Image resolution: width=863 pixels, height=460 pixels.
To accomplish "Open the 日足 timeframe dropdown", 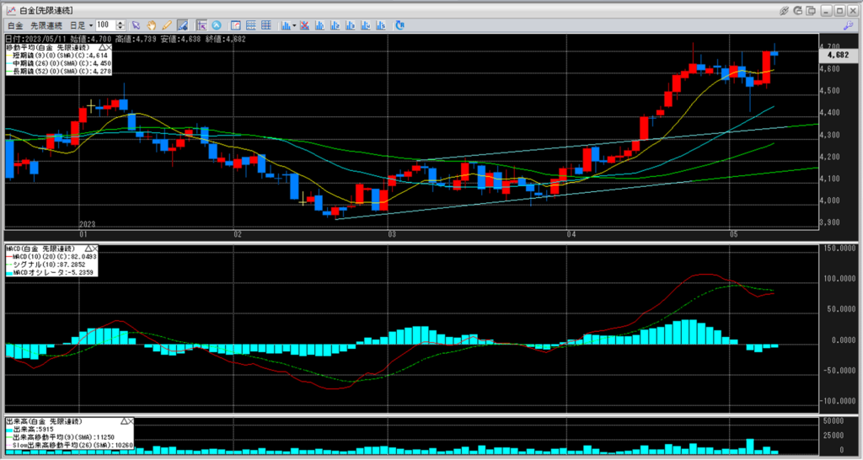I will pyautogui.click(x=83, y=25).
